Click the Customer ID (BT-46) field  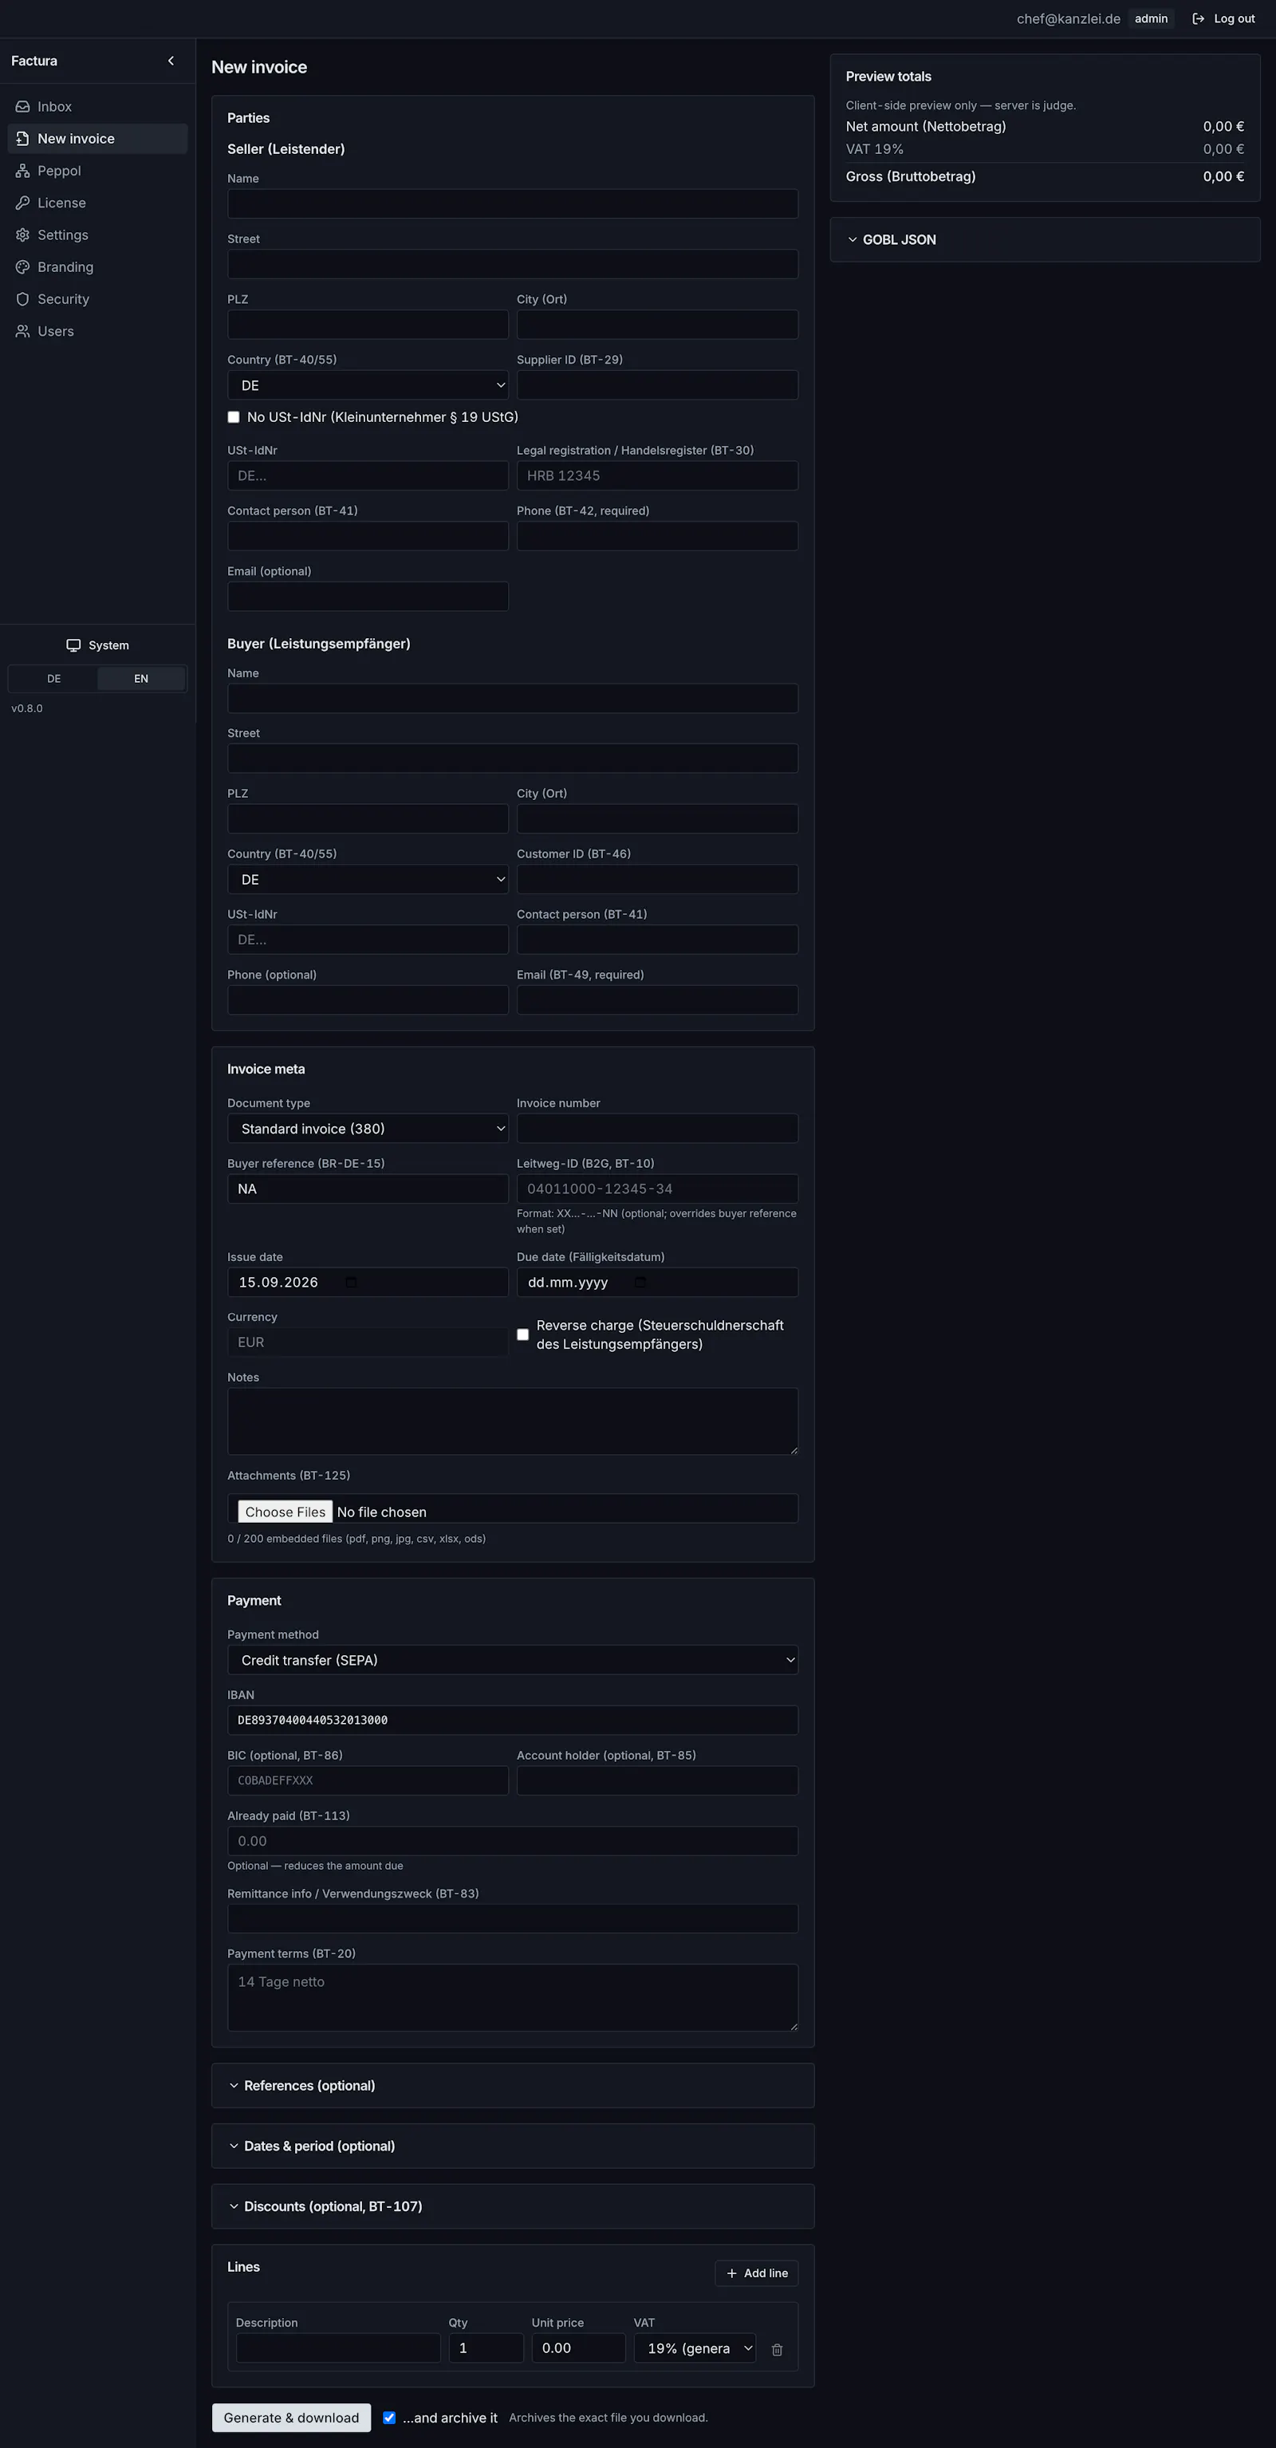point(656,879)
